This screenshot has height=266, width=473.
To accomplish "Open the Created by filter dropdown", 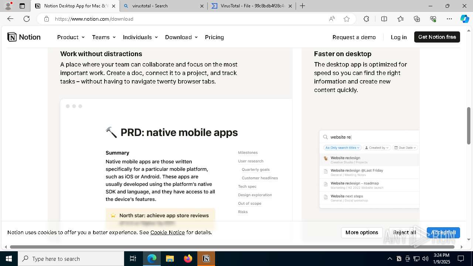I will pyautogui.click(x=377, y=148).
